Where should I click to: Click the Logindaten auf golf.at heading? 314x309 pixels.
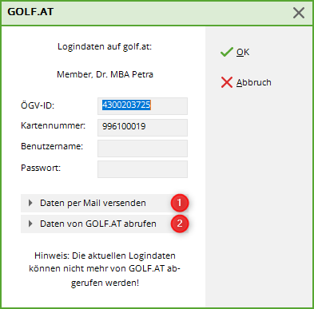(105, 47)
